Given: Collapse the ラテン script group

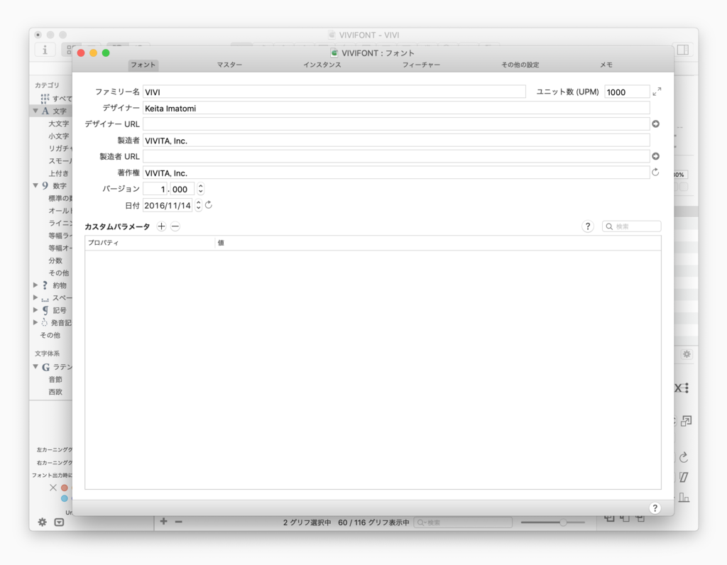Looking at the screenshot, I should pos(35,367).
